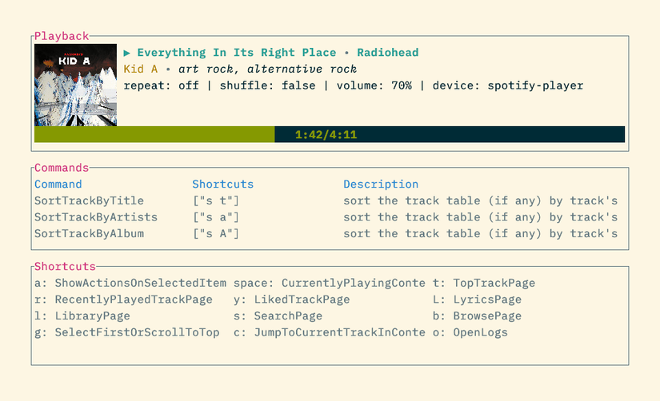660x401 pixels.
Task: Click the device: spotify-player status
Action: pyautogui.click(x=508, y=85)
